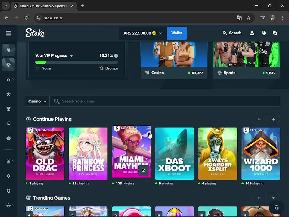The width and height of the screenshot is (289, 217).
Task: Open the hamburger sidebar menu
Action: [8, 33]
